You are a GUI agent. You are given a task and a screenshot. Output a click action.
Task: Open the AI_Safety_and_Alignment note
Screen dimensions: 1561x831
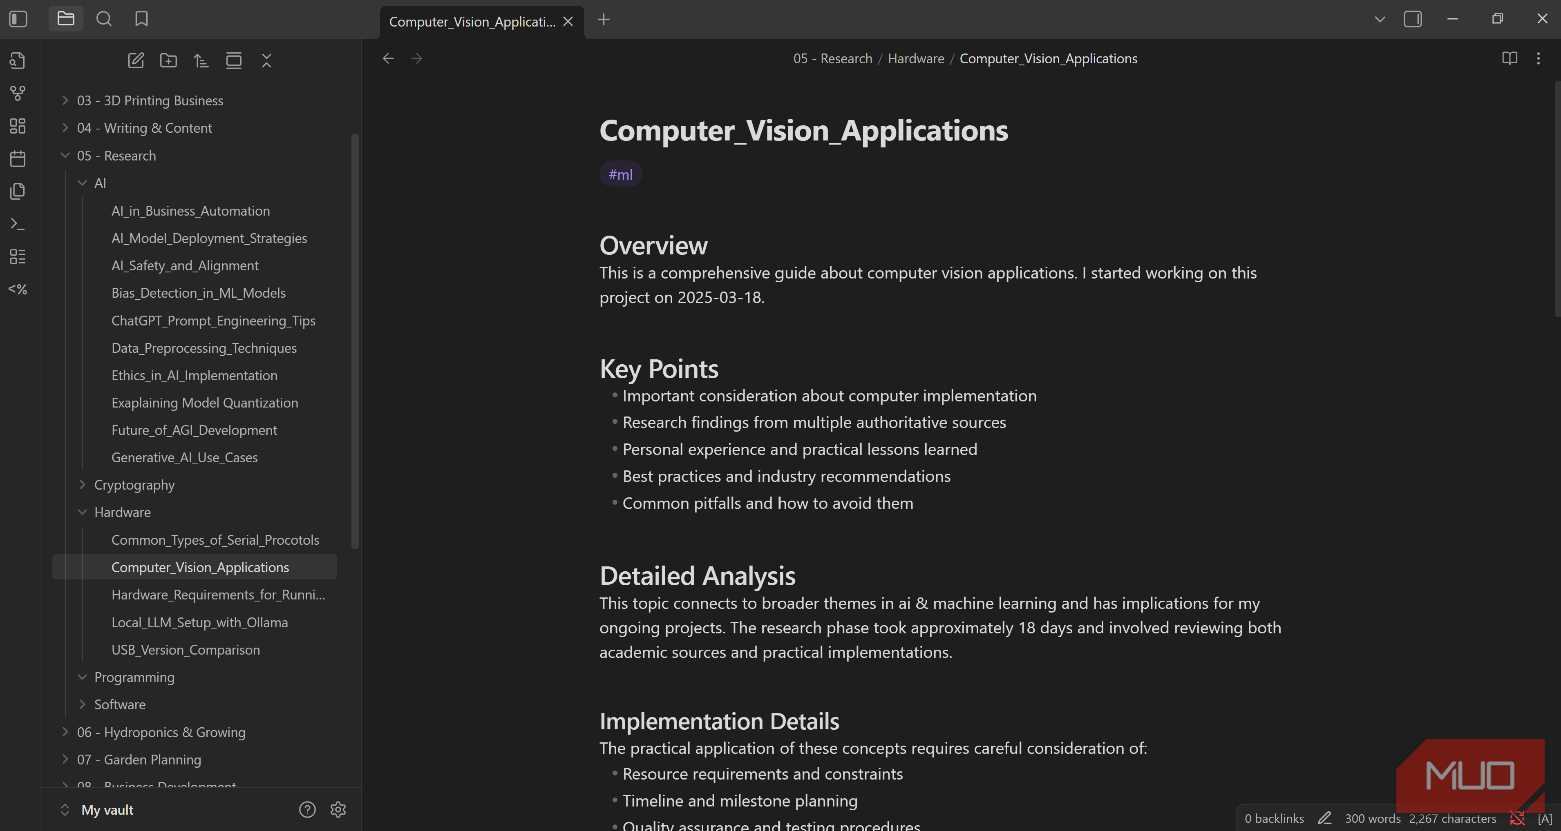(185, 265)
